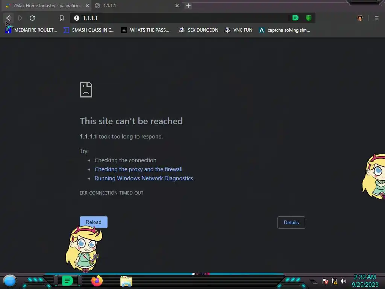Image resolution: width=385 pixels, height=289 pixels.
Task: Click the Action Center flag tray icon
Action: [x=325, y=281]
